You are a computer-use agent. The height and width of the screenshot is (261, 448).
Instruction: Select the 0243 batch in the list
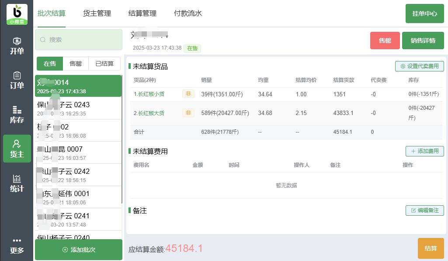pyautogui.click(x=78, y=108)
